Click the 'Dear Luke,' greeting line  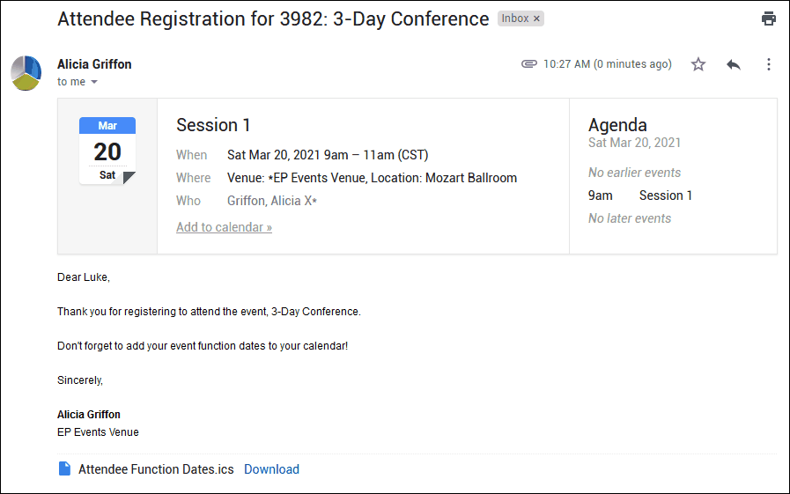tap(83, 277)
